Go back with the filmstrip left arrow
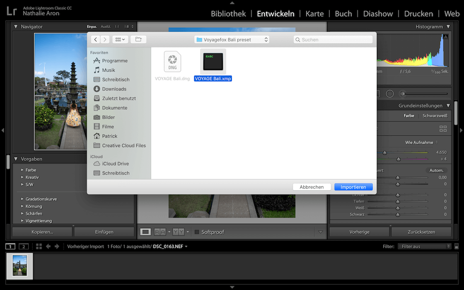Screen dimensions: 464x290 [x=48, y=247]
